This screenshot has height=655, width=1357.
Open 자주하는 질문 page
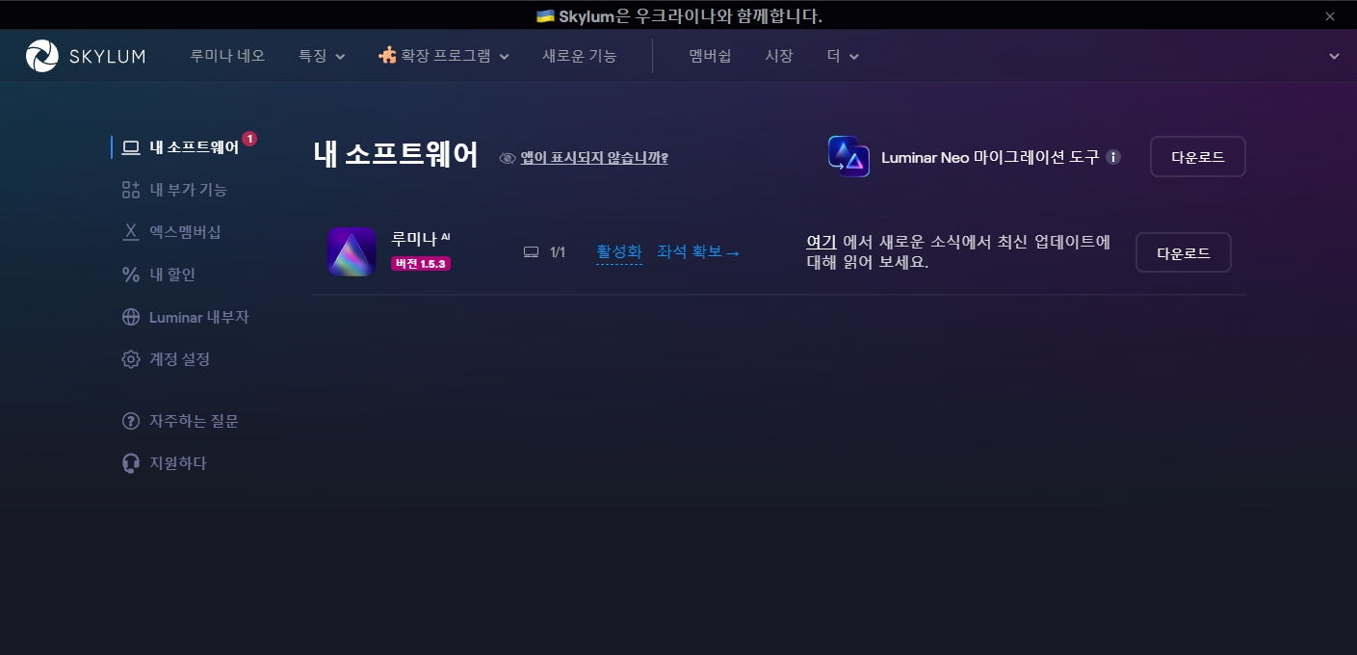194,421
